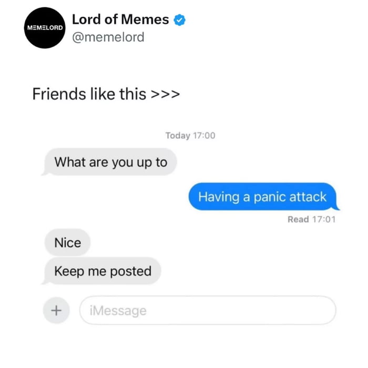
Task: Select the "What are you up to" bubble
Action: (109, 162)
